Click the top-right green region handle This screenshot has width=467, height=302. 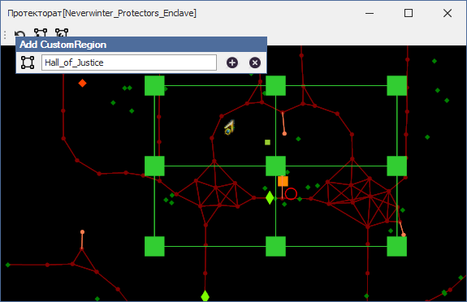(397, 86)
